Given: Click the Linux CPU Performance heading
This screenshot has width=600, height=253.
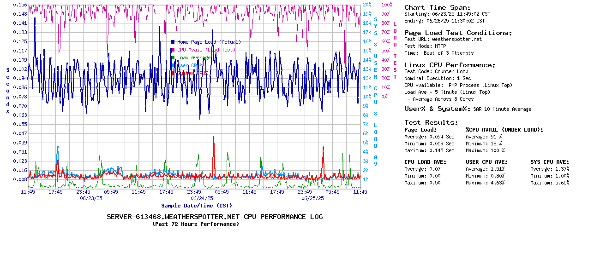Looking at the screenshot, I should 450,65.
